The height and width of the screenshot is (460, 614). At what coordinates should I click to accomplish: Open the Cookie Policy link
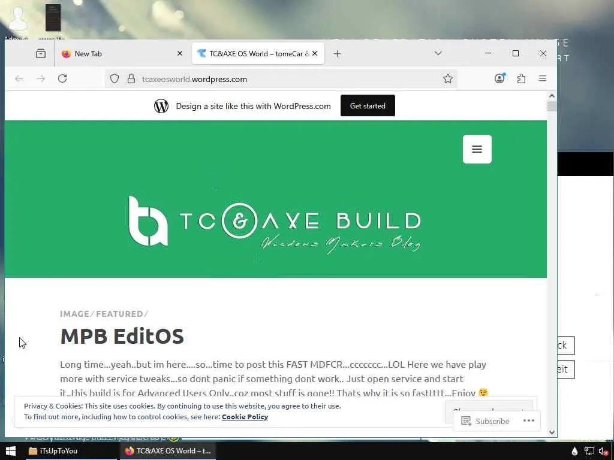(245, 417)
